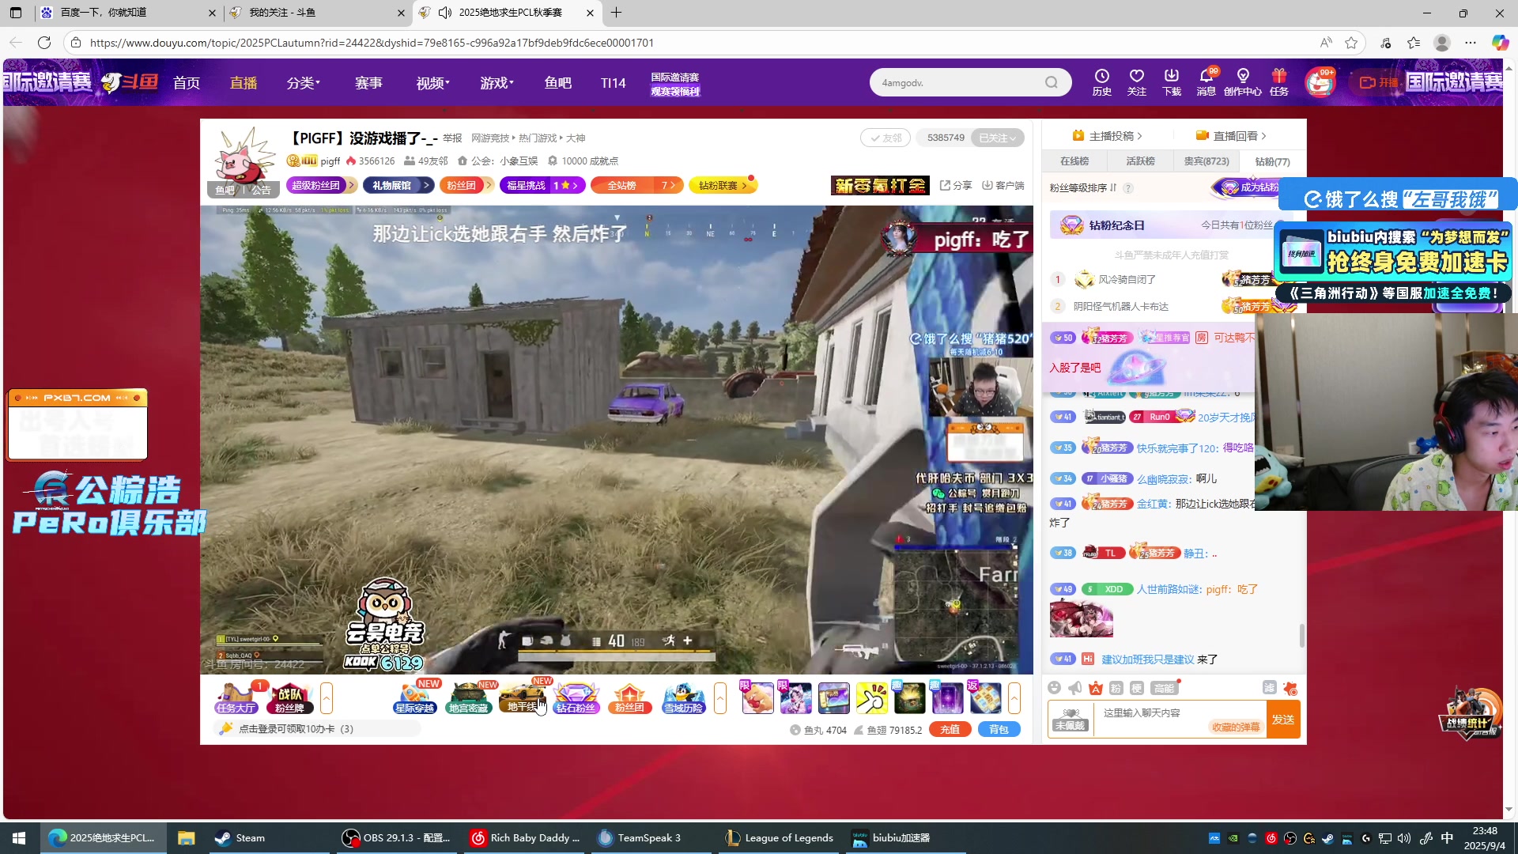Viewport: 1518px width, 854px height.
Task: Click the 未佩戴 fan badge selector
Action: click(1070, 720)
